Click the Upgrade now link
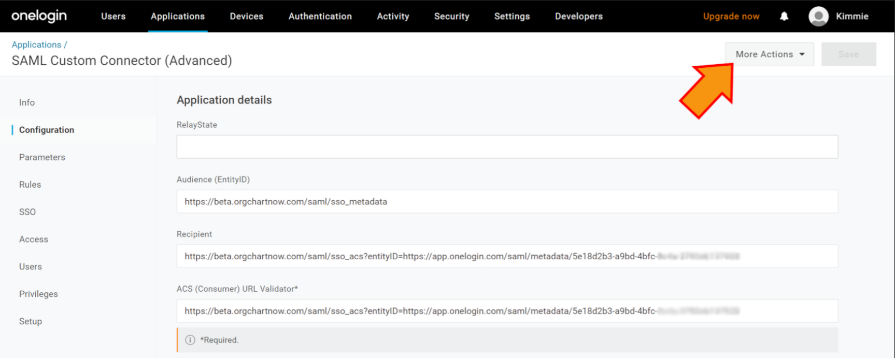The width and height of the screenshot is (895, 358). [x=731, y=16]
